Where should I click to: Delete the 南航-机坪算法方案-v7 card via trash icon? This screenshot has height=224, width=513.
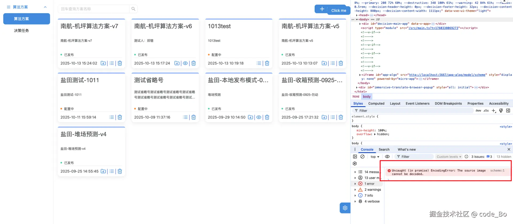[x=120, y=63]
